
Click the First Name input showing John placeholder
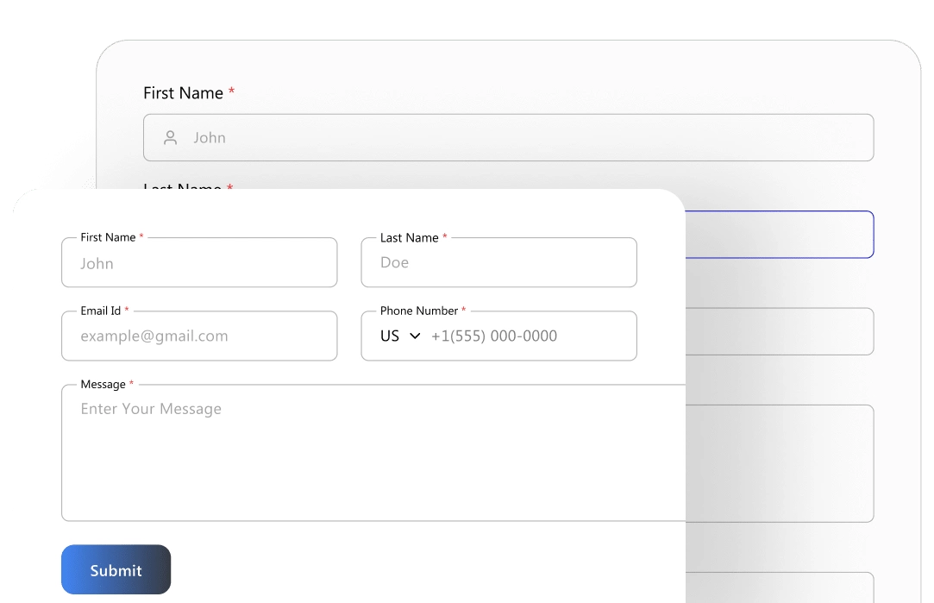click(x=198, y=262)
